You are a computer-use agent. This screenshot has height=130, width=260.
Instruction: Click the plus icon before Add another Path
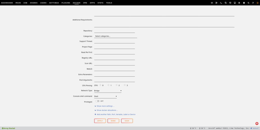coord(95,114)
